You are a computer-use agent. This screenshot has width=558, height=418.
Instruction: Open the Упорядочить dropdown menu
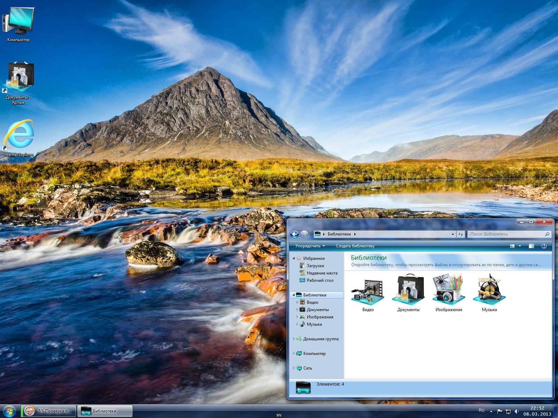(x=310, y=246)
